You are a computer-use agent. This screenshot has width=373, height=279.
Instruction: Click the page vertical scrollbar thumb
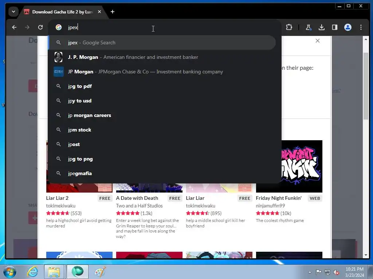tap(366, 86)
